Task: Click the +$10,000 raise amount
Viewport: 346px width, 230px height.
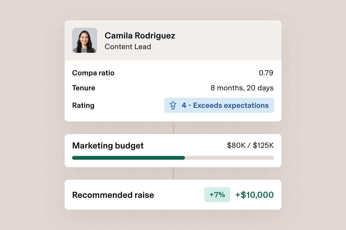Action: click(254, 195)
